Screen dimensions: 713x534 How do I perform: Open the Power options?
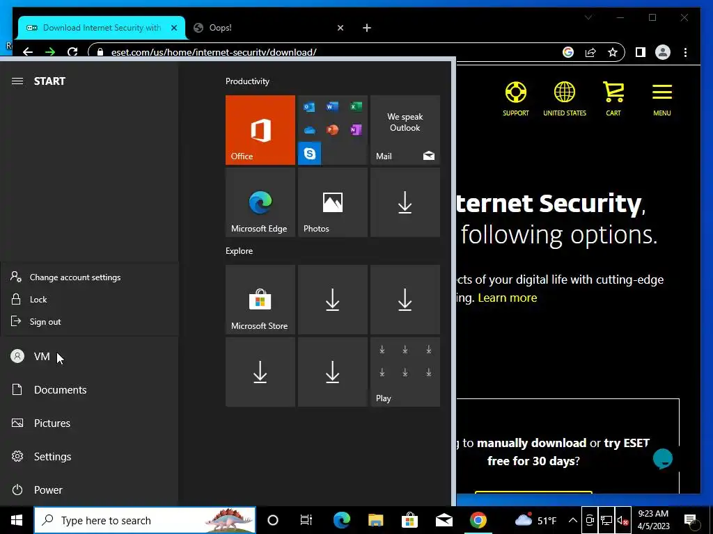pos(89,490)
